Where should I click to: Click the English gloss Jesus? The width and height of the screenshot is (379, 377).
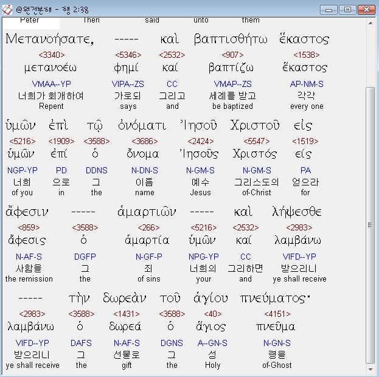200,193
